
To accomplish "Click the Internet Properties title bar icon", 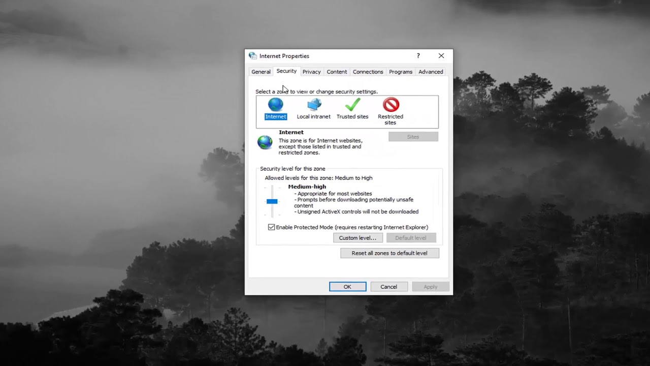I will coord(253,56).
